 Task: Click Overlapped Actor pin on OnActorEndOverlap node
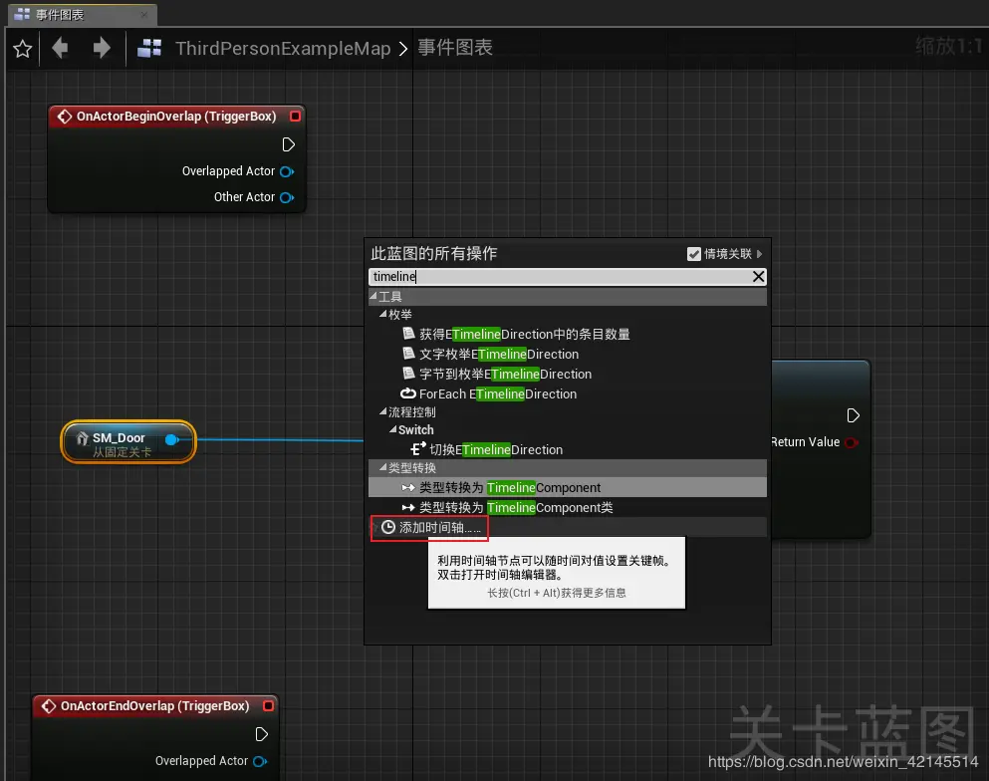pos(260,761)
